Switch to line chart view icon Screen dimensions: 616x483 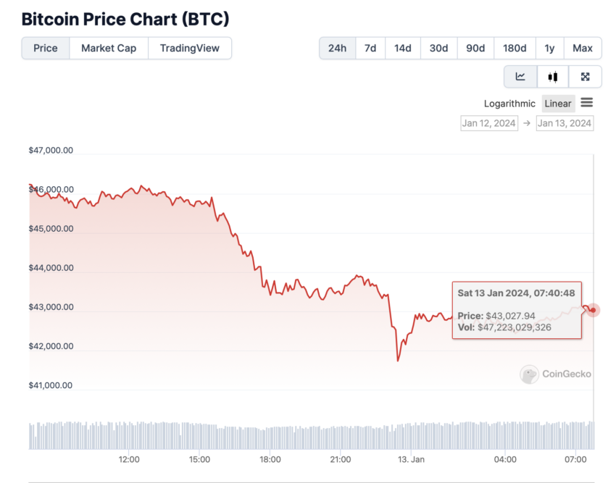pyautogui.click(x=520, y=77)
